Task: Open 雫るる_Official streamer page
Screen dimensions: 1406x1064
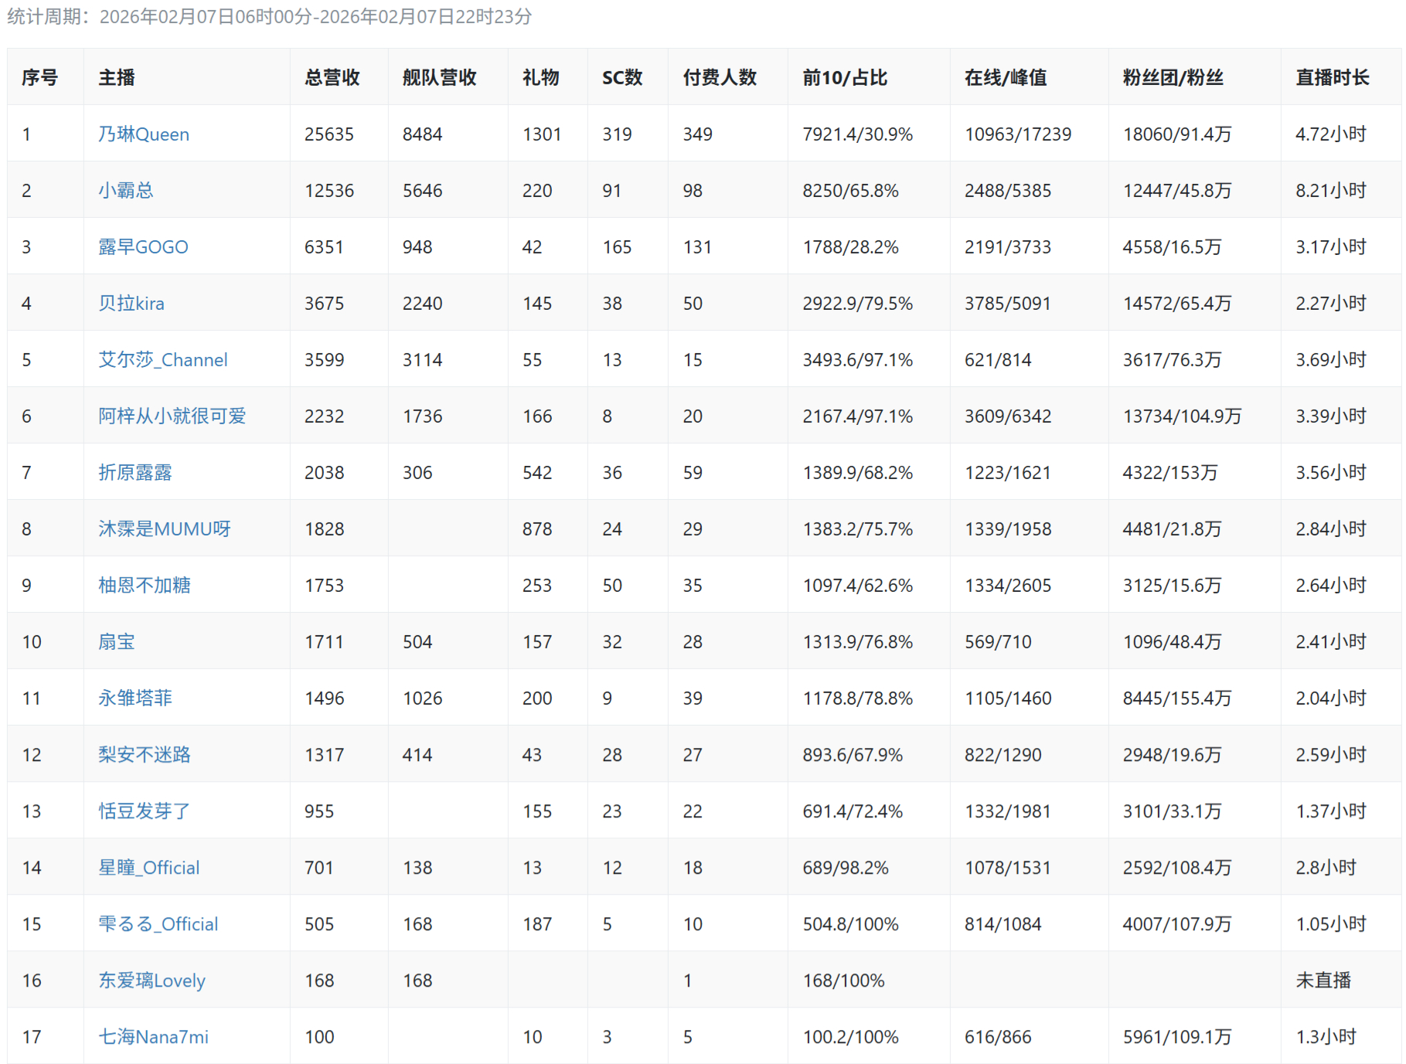Action: point(158,924)
